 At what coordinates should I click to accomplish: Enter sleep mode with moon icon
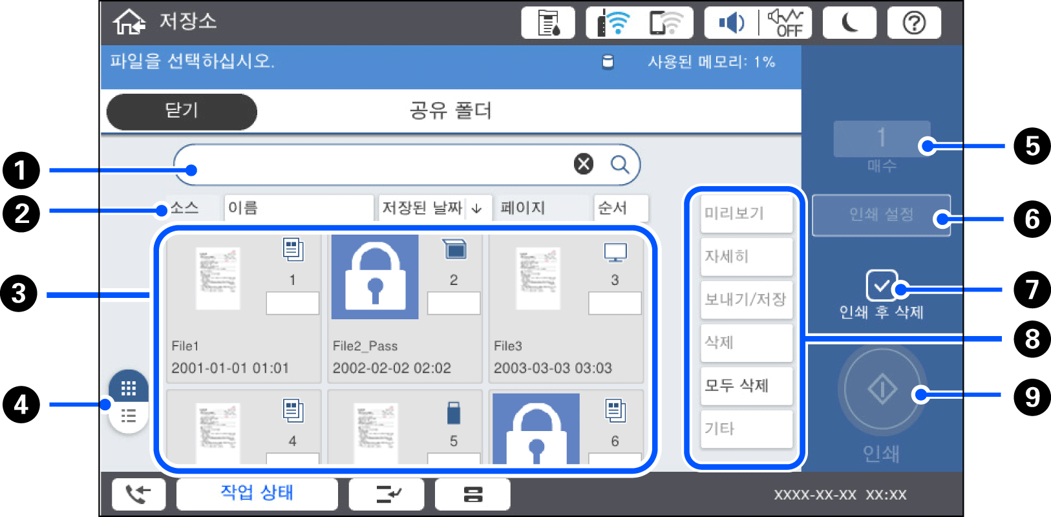pos(849,23)
